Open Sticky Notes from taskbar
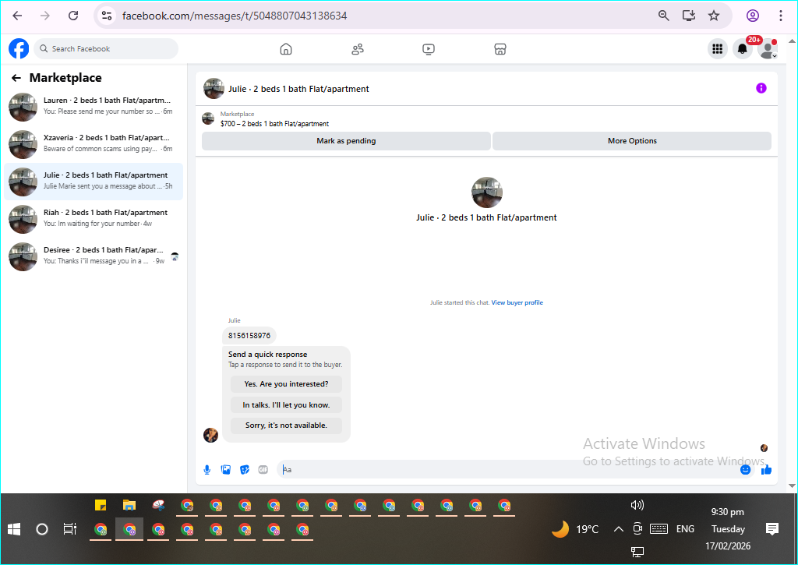The image size is (798, 565). coord(101,506)
